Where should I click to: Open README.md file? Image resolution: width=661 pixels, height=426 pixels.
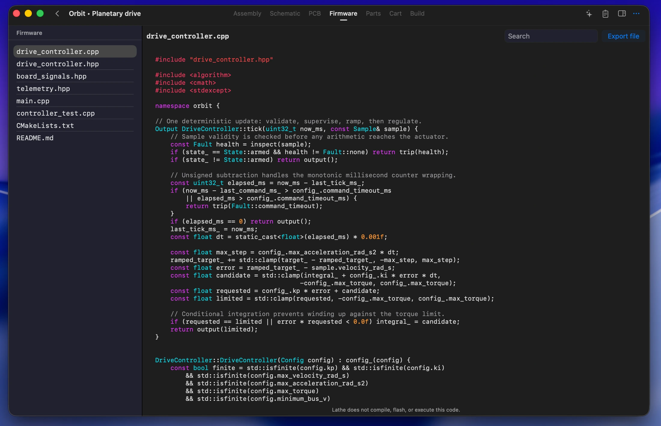[75, 138]
